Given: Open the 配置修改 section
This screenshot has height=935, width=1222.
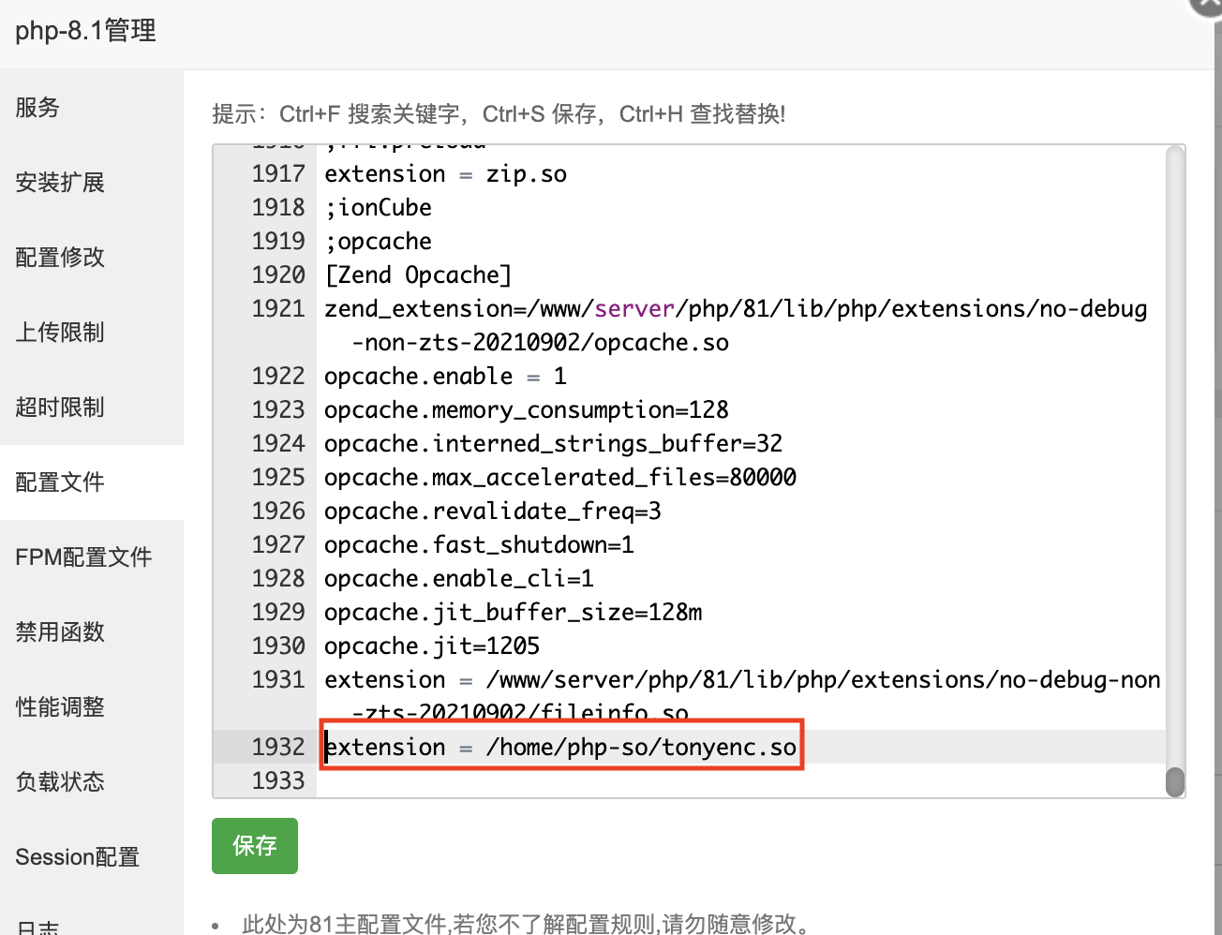Looking at the screenshot, I should pos(60,258).
